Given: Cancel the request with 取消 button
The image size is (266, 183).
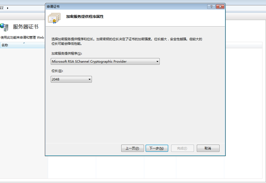Looking at the screenshot, I should point(208,148).
